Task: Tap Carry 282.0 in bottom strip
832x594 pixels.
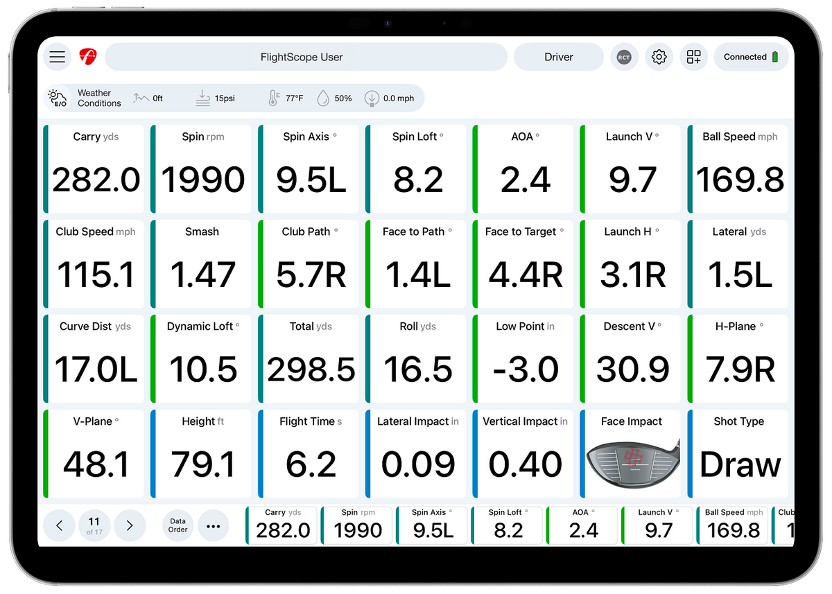Action: (281, 525)
